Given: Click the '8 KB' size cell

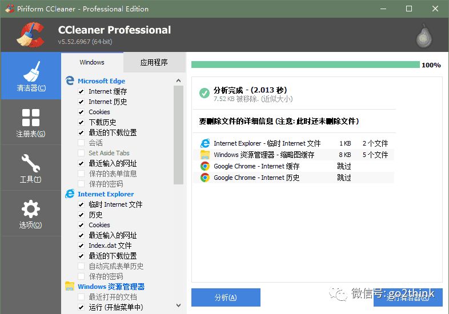Looking at the screenshot, I should point(345,155).
